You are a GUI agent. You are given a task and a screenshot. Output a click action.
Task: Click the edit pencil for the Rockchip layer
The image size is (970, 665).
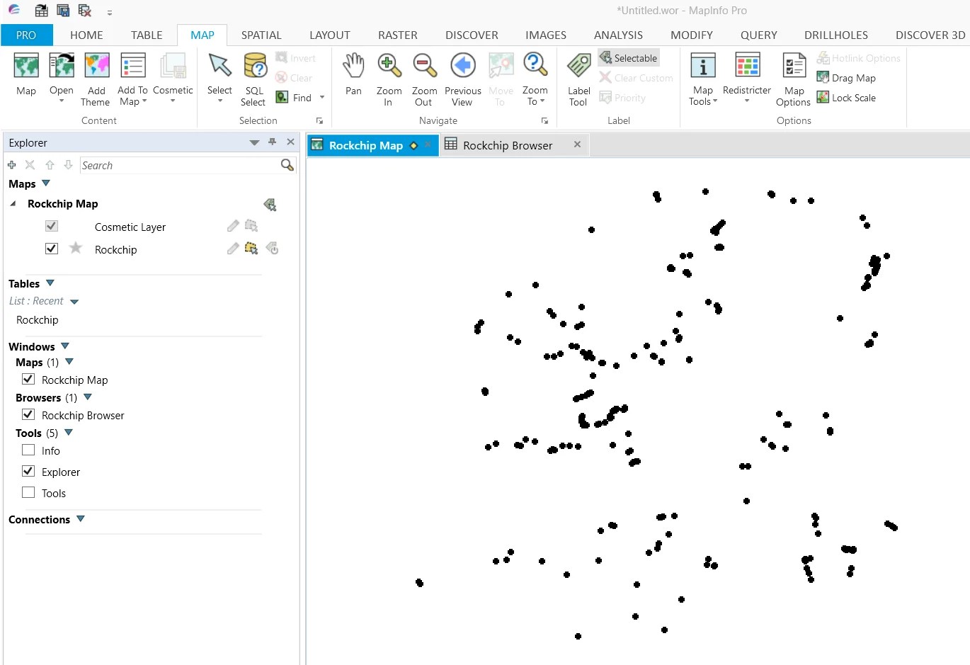pos(232,249)
